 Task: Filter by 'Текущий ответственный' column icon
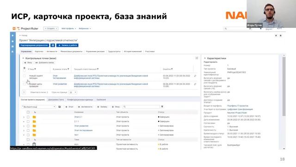[98, 69]
